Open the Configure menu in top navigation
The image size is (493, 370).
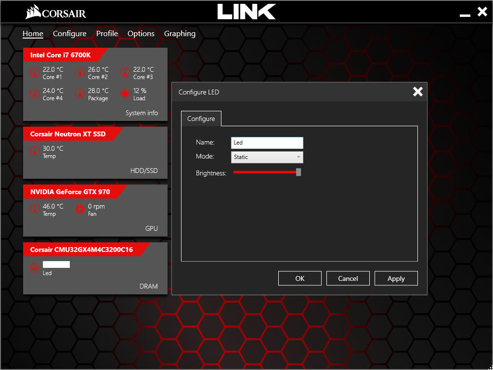click(x=69, y=34)
